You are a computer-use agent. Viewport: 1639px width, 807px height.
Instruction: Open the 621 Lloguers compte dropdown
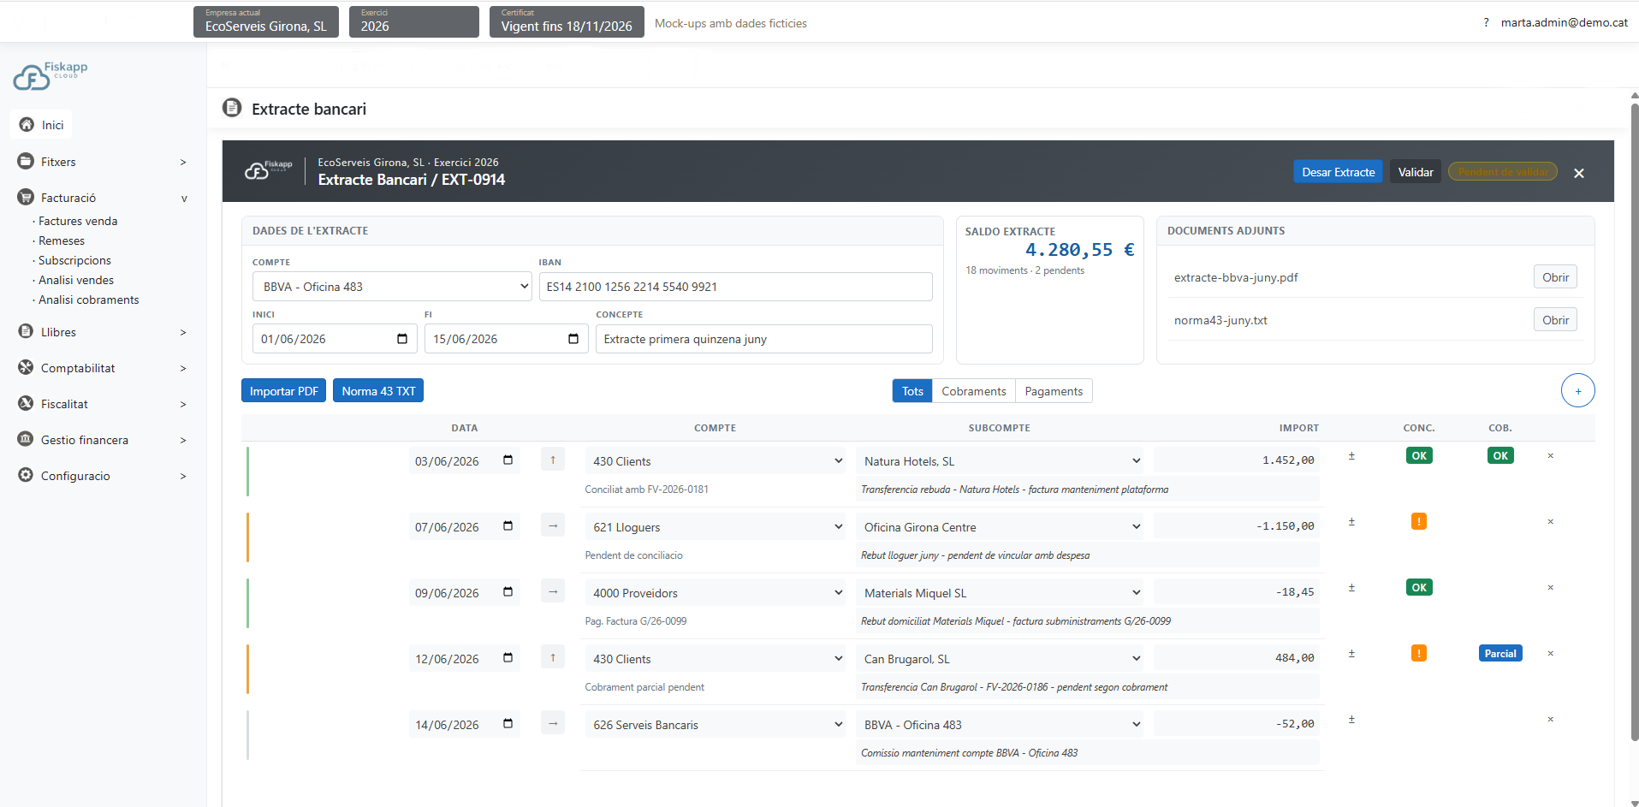pyautogui.click(x=716, y=527)
